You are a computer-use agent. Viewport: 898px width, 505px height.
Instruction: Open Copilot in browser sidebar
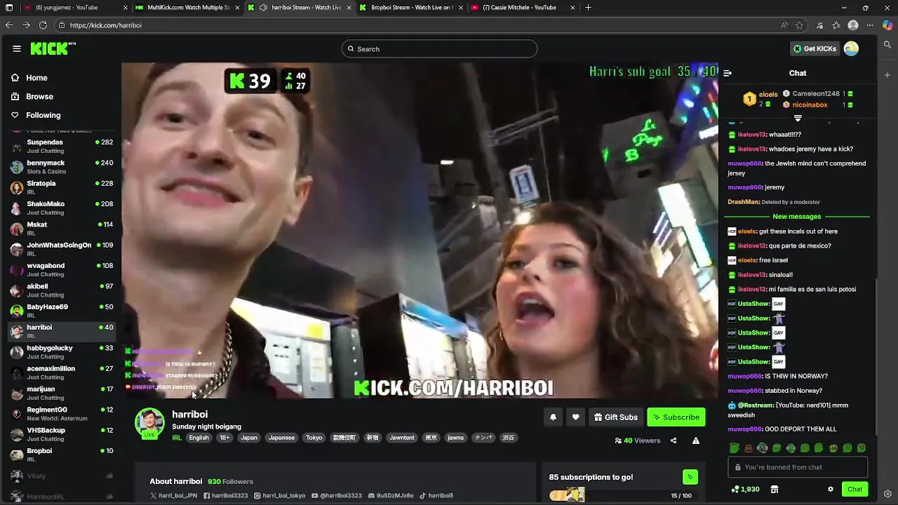(x=887, y=25)
